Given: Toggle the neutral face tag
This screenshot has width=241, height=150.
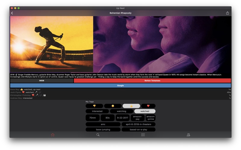Looking at the screenshot, I should click(113, 106).
